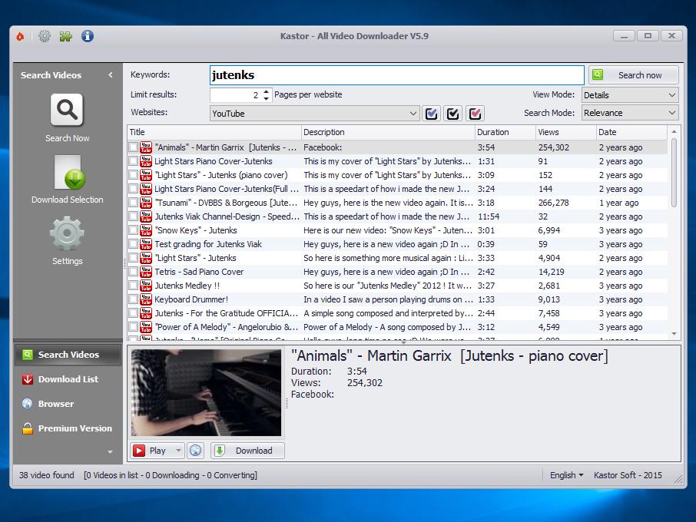Screen dimensions: 696x522
Task: Click the Search now button
Action: [634, 75]
